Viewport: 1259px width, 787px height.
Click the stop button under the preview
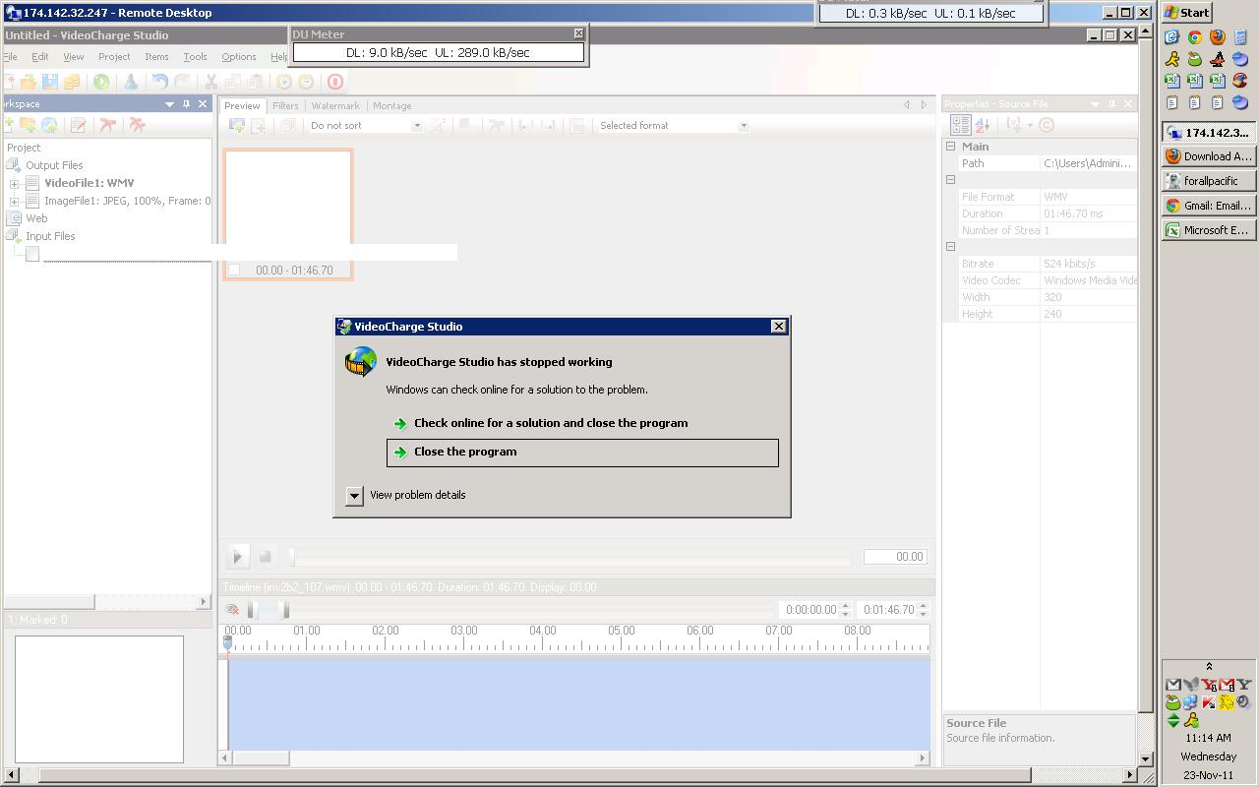tap(265, 557)
